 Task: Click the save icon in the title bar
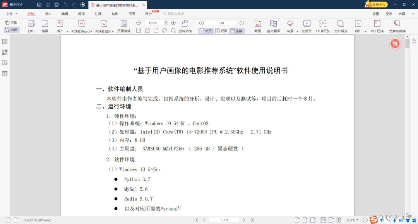click(48, 5)
